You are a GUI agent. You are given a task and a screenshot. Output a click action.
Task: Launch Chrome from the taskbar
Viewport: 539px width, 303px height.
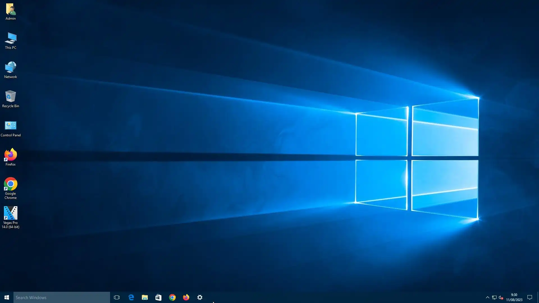tap(172, 297)
